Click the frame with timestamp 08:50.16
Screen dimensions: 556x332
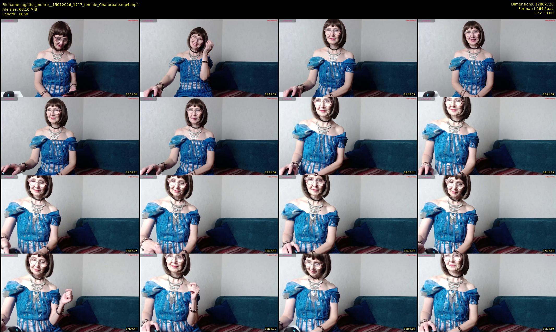tap(348, 292)
